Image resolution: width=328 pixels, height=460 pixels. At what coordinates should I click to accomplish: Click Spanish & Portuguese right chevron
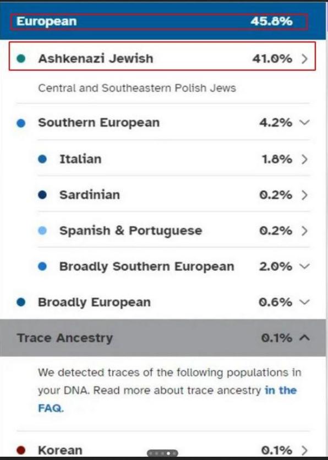tap(305, 231)
